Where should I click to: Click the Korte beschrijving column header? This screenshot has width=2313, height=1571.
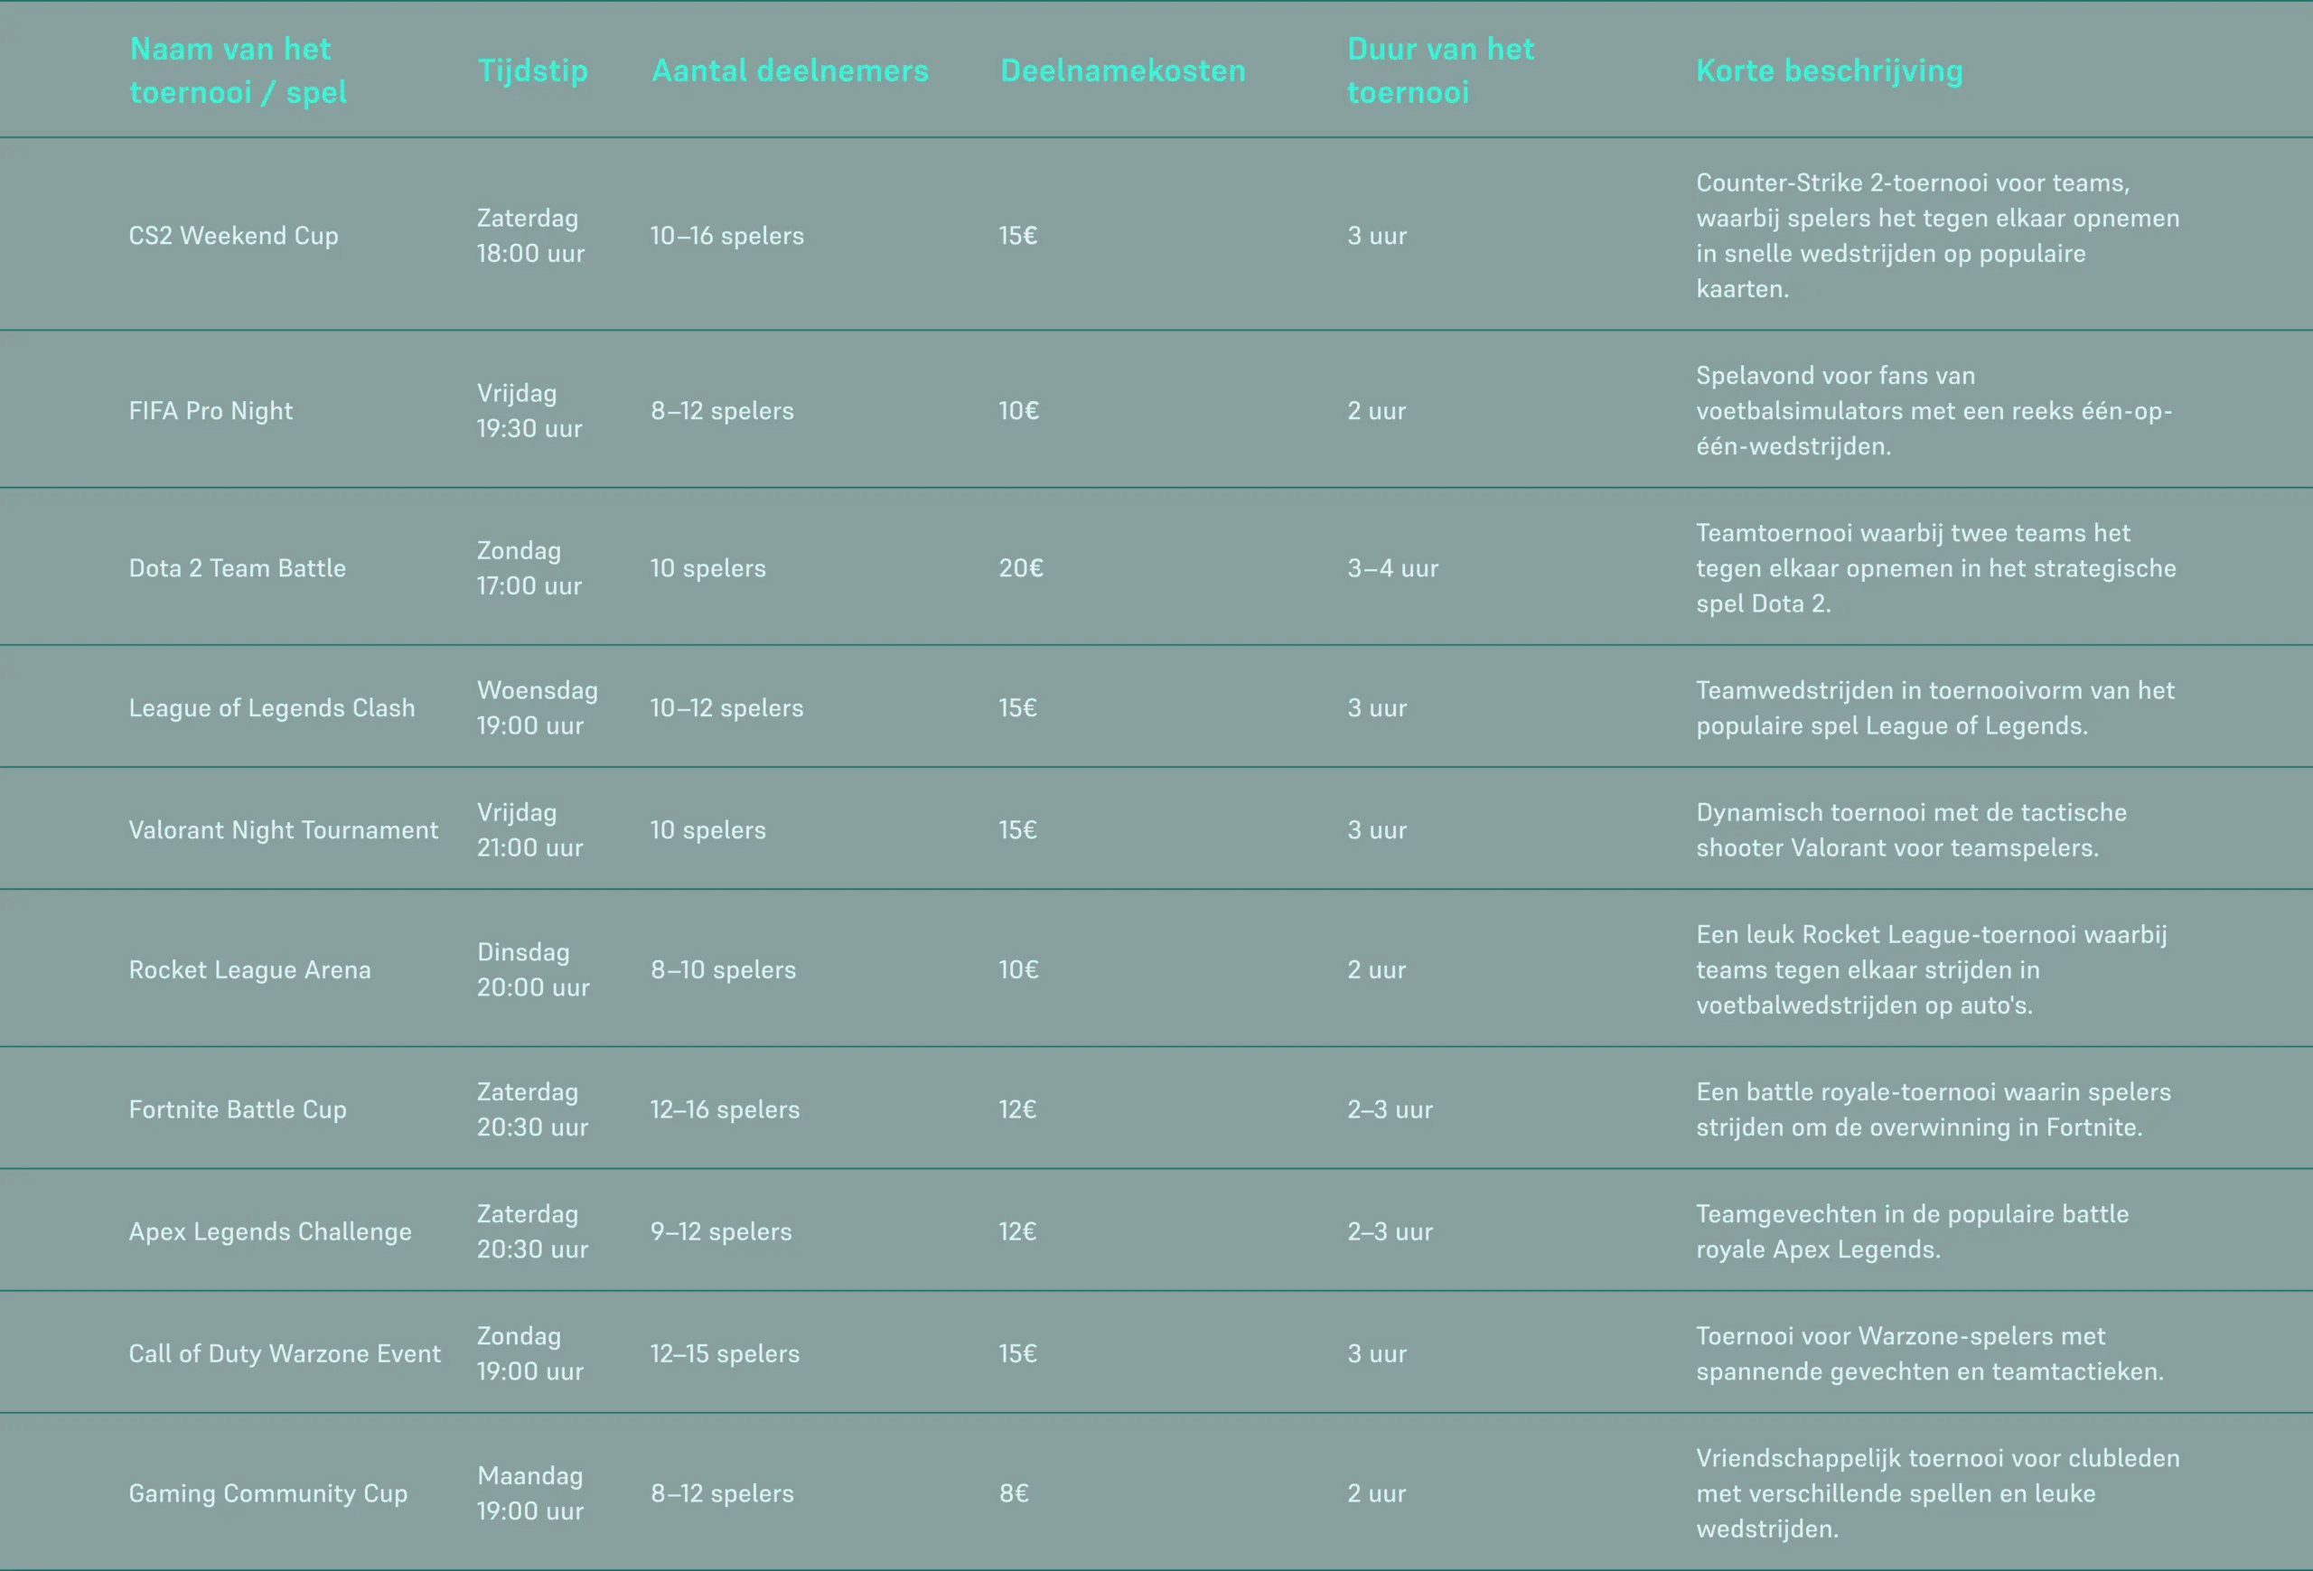pyautogui.click(x=1829, y=70)
